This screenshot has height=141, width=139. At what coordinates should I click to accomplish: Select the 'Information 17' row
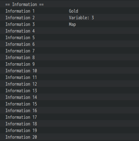click(x=69, y=117)
